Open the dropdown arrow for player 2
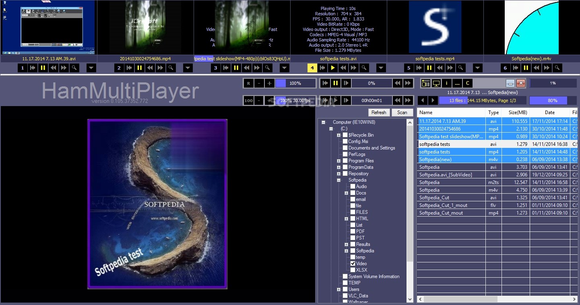 click(x=188, y=68)
